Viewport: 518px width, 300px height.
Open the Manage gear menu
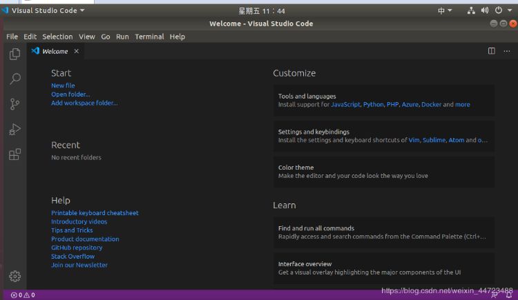click(x=15, y=277)
